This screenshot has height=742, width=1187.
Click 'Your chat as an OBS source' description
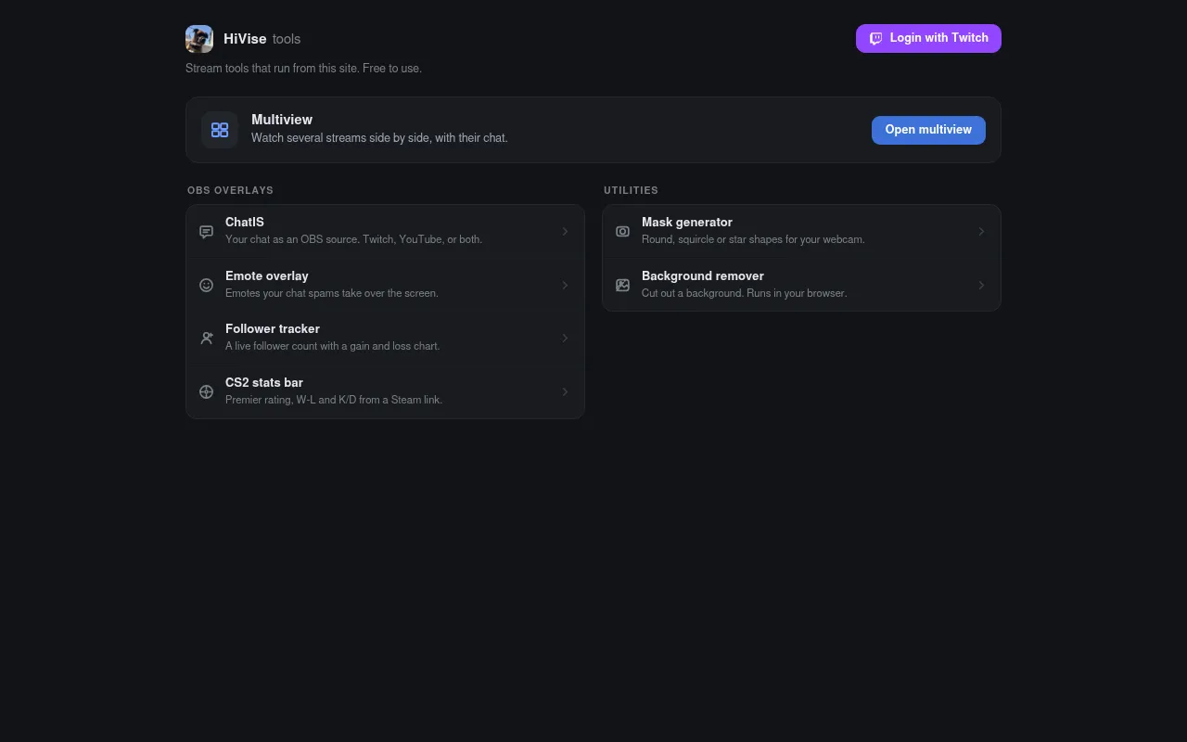click(353, 239)
